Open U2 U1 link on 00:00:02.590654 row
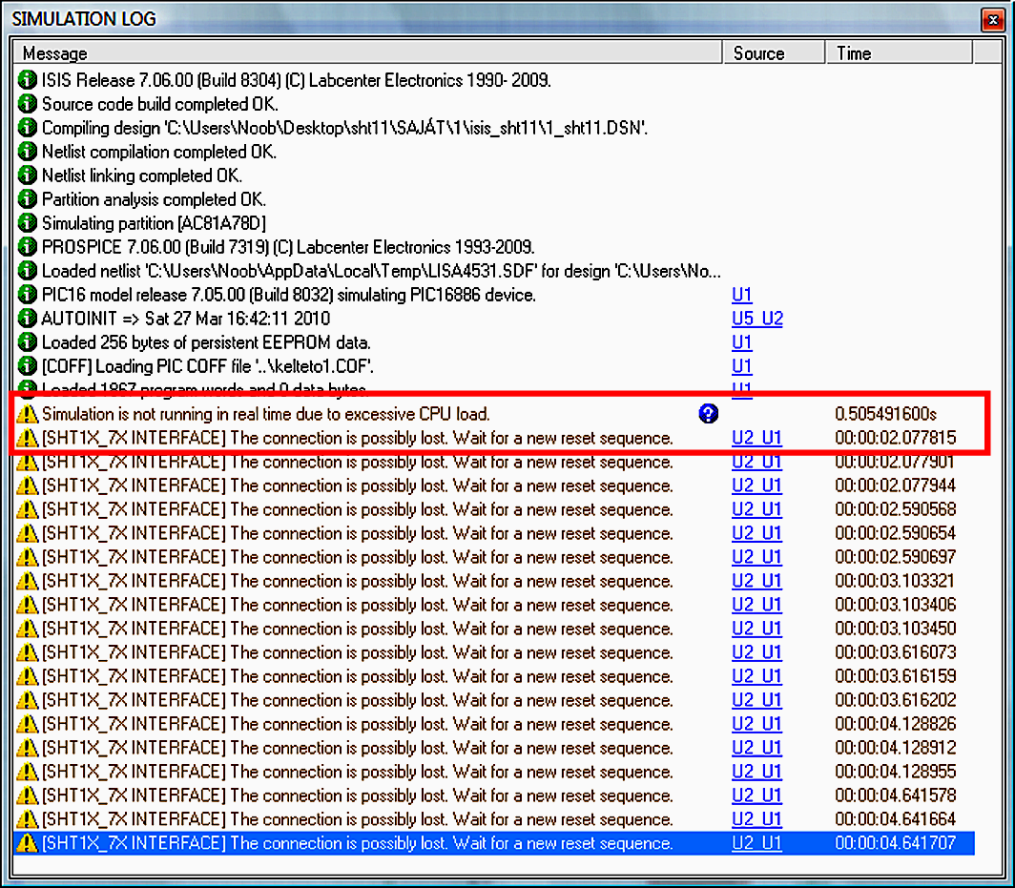Viewport: 1015px width, 888px height. pos(756,533)
